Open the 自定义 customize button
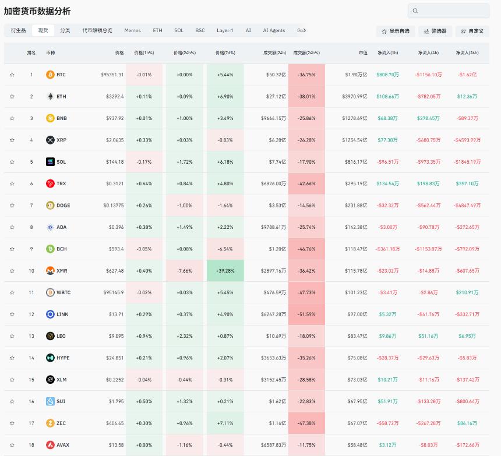The width and height of the screenshot is (501, 456). (472, 31)
